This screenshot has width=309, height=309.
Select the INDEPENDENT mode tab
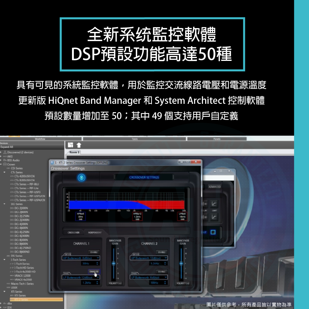95,233
